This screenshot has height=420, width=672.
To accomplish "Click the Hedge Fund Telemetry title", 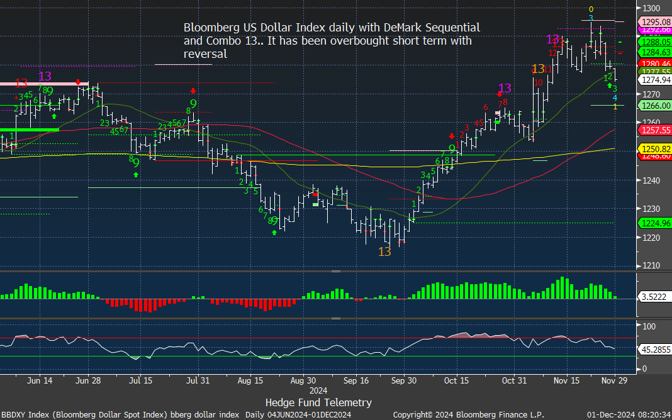I will [x=318, y=402].
